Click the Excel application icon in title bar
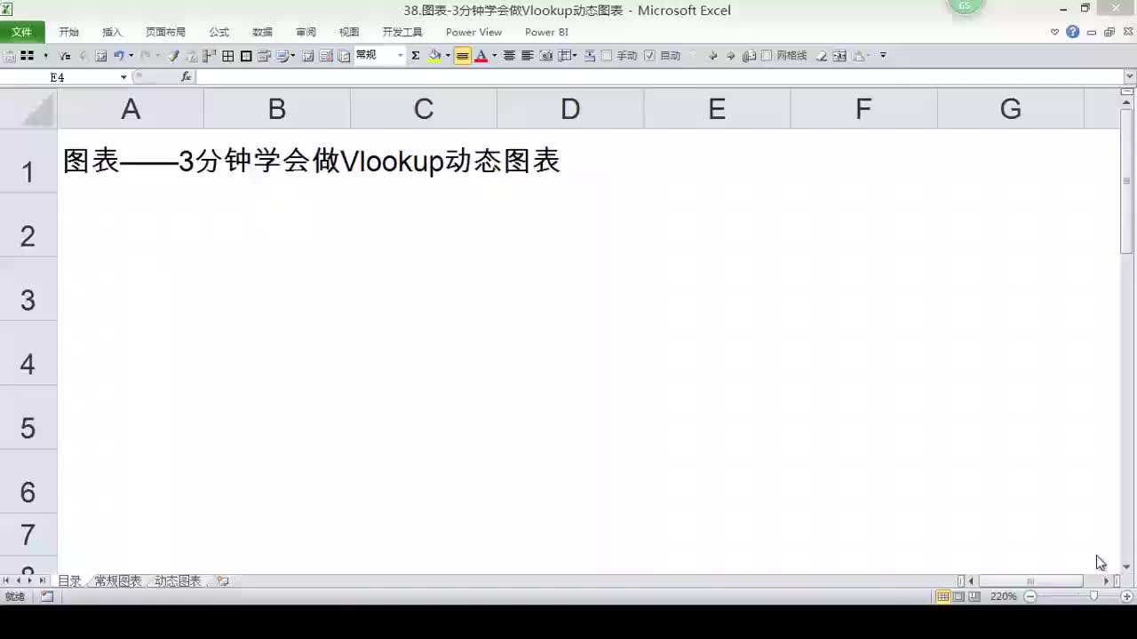This screenshot has height=639, width=1137. [7, 9]
